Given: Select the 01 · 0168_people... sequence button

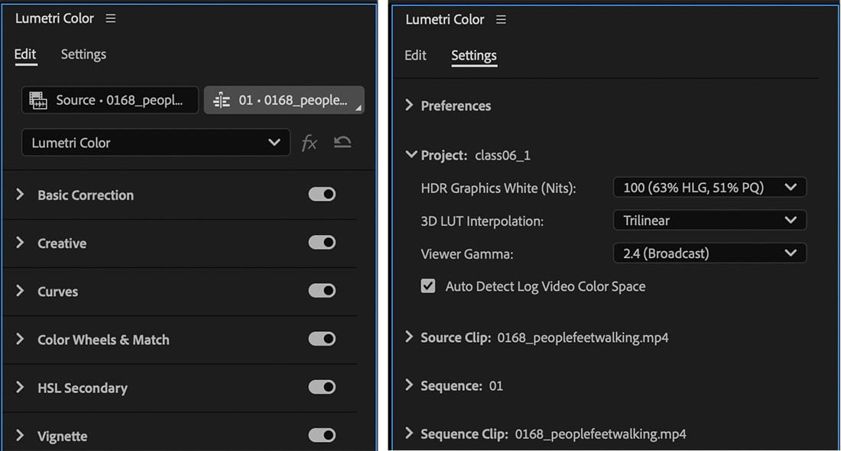Looking at the screenshot, I should (x=284, y=100).
